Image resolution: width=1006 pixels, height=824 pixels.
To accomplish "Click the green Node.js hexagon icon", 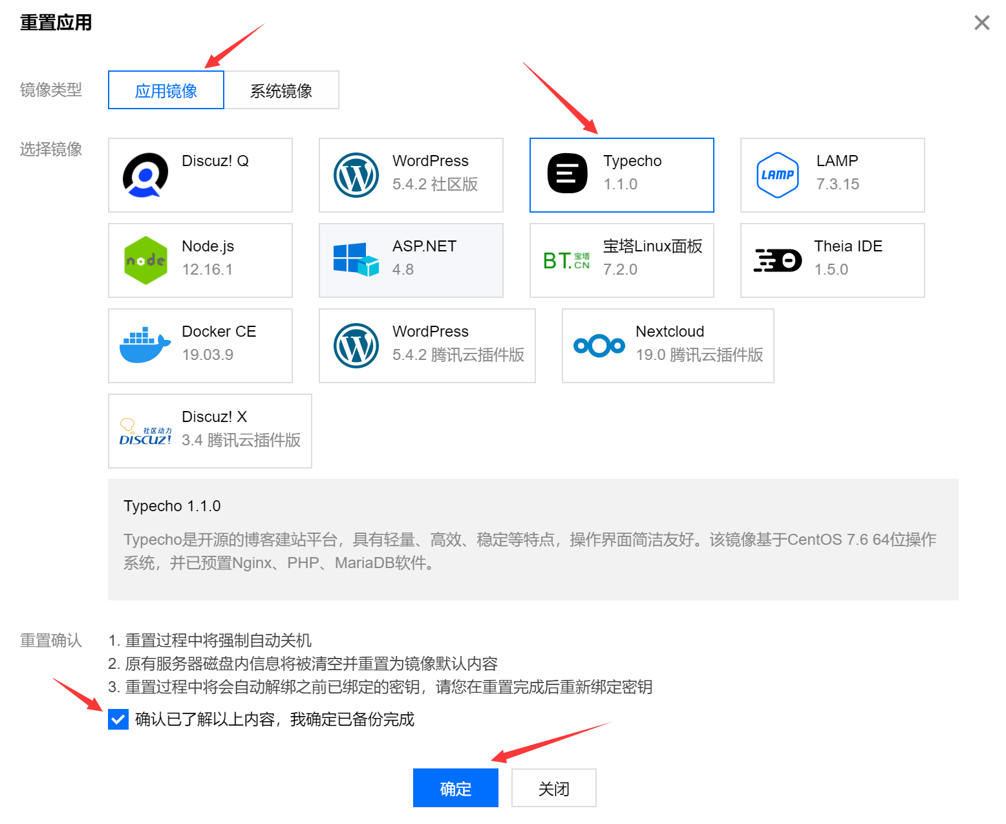I will (145, 260).
